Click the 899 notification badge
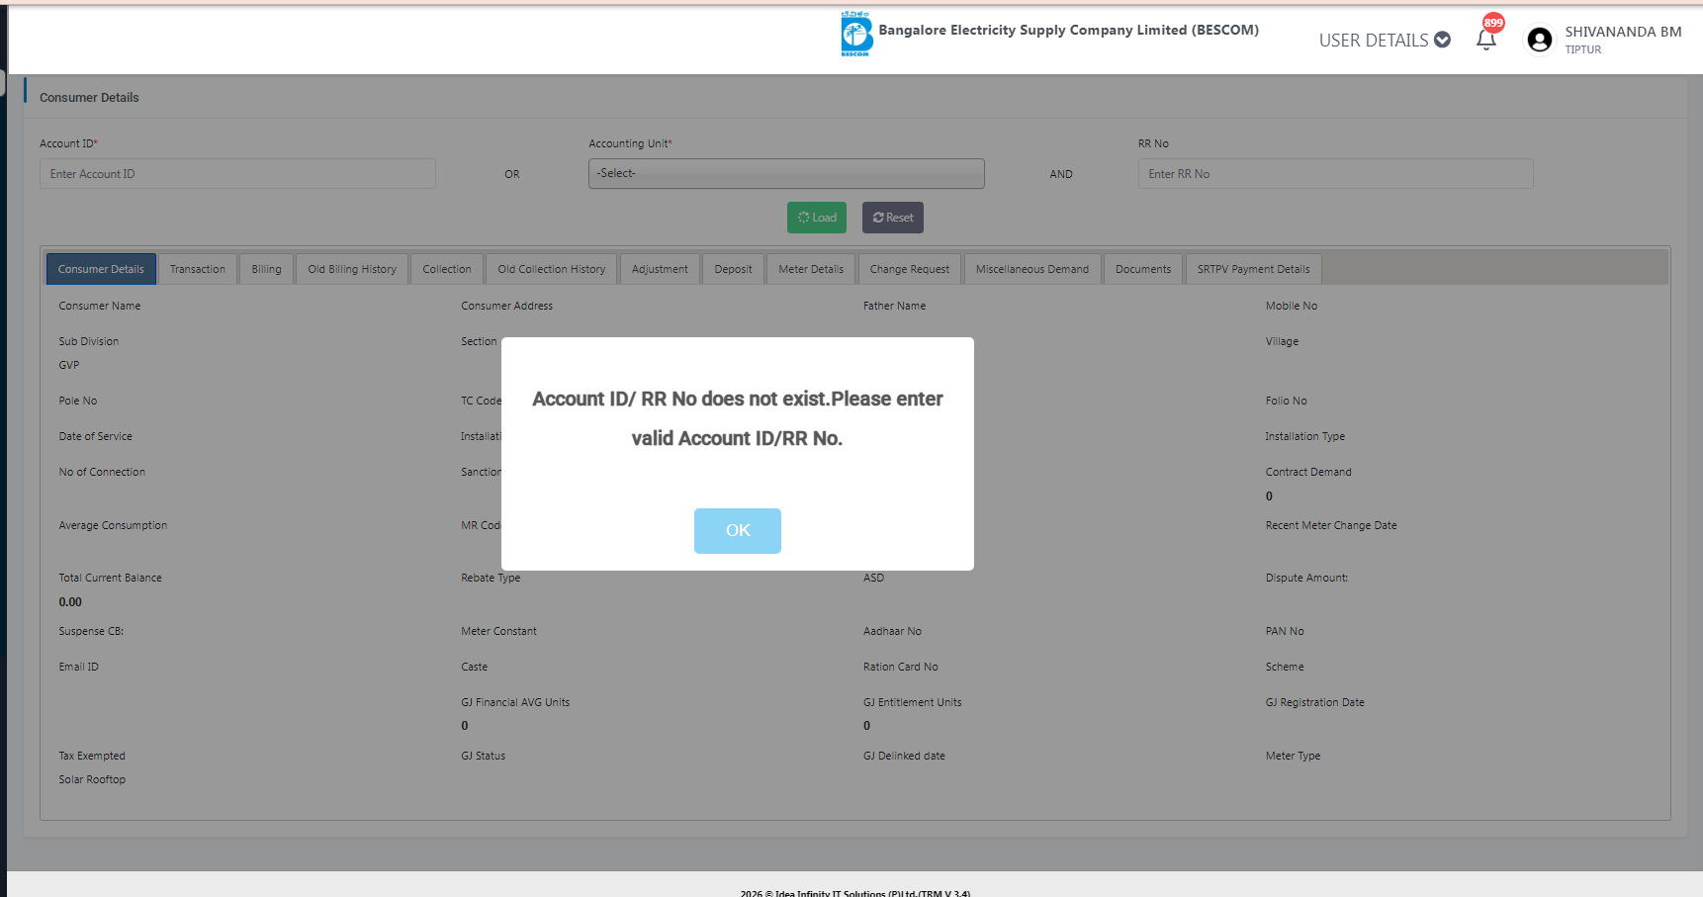Image resolution: width=1703 pixels, height=897 pixels. tap(1493, 23)
